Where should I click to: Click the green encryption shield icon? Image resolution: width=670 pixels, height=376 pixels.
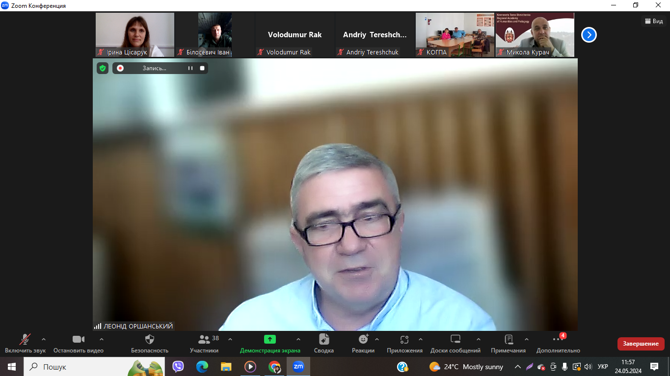pos(103,68)
